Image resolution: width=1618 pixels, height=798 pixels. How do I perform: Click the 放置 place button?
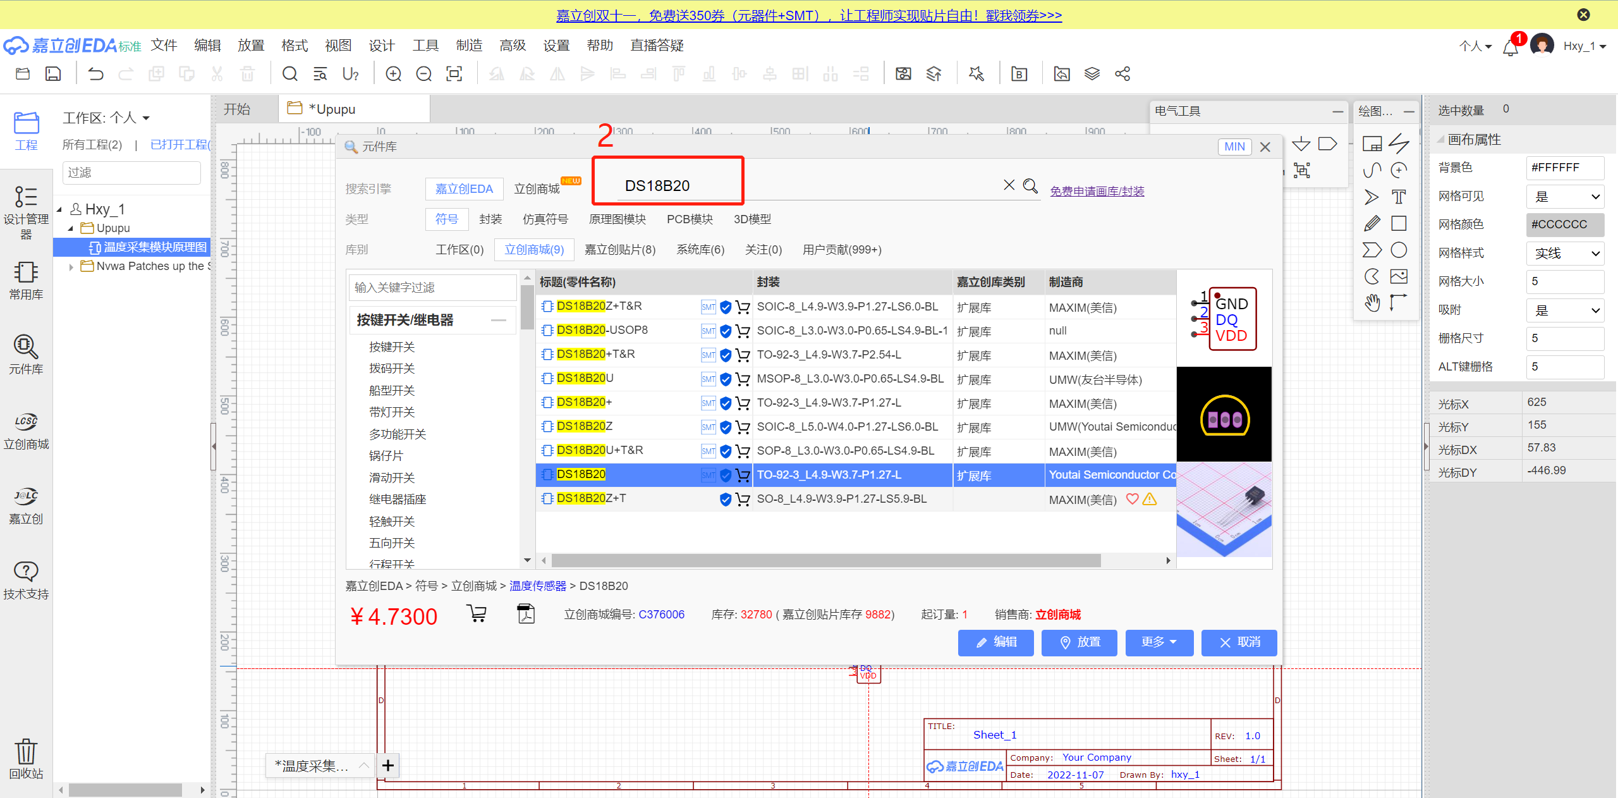coord(1080,642)
